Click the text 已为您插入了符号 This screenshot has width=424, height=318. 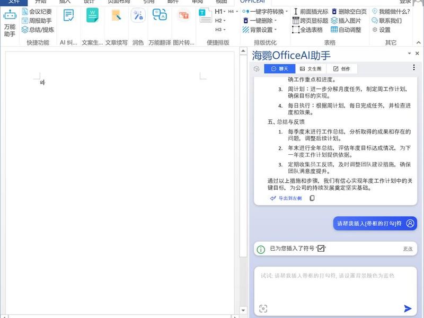pos(292,249)
